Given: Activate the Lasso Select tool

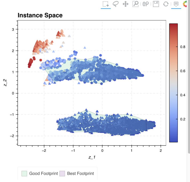Looking at the screenshot, I should point(116,4).
